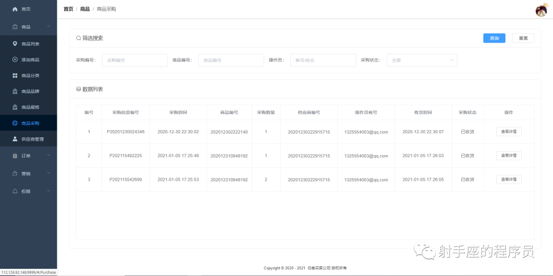This screenshot has width=553, height=276.
Task: Click the 收货时间 column header
Action: tap(423, 113)
